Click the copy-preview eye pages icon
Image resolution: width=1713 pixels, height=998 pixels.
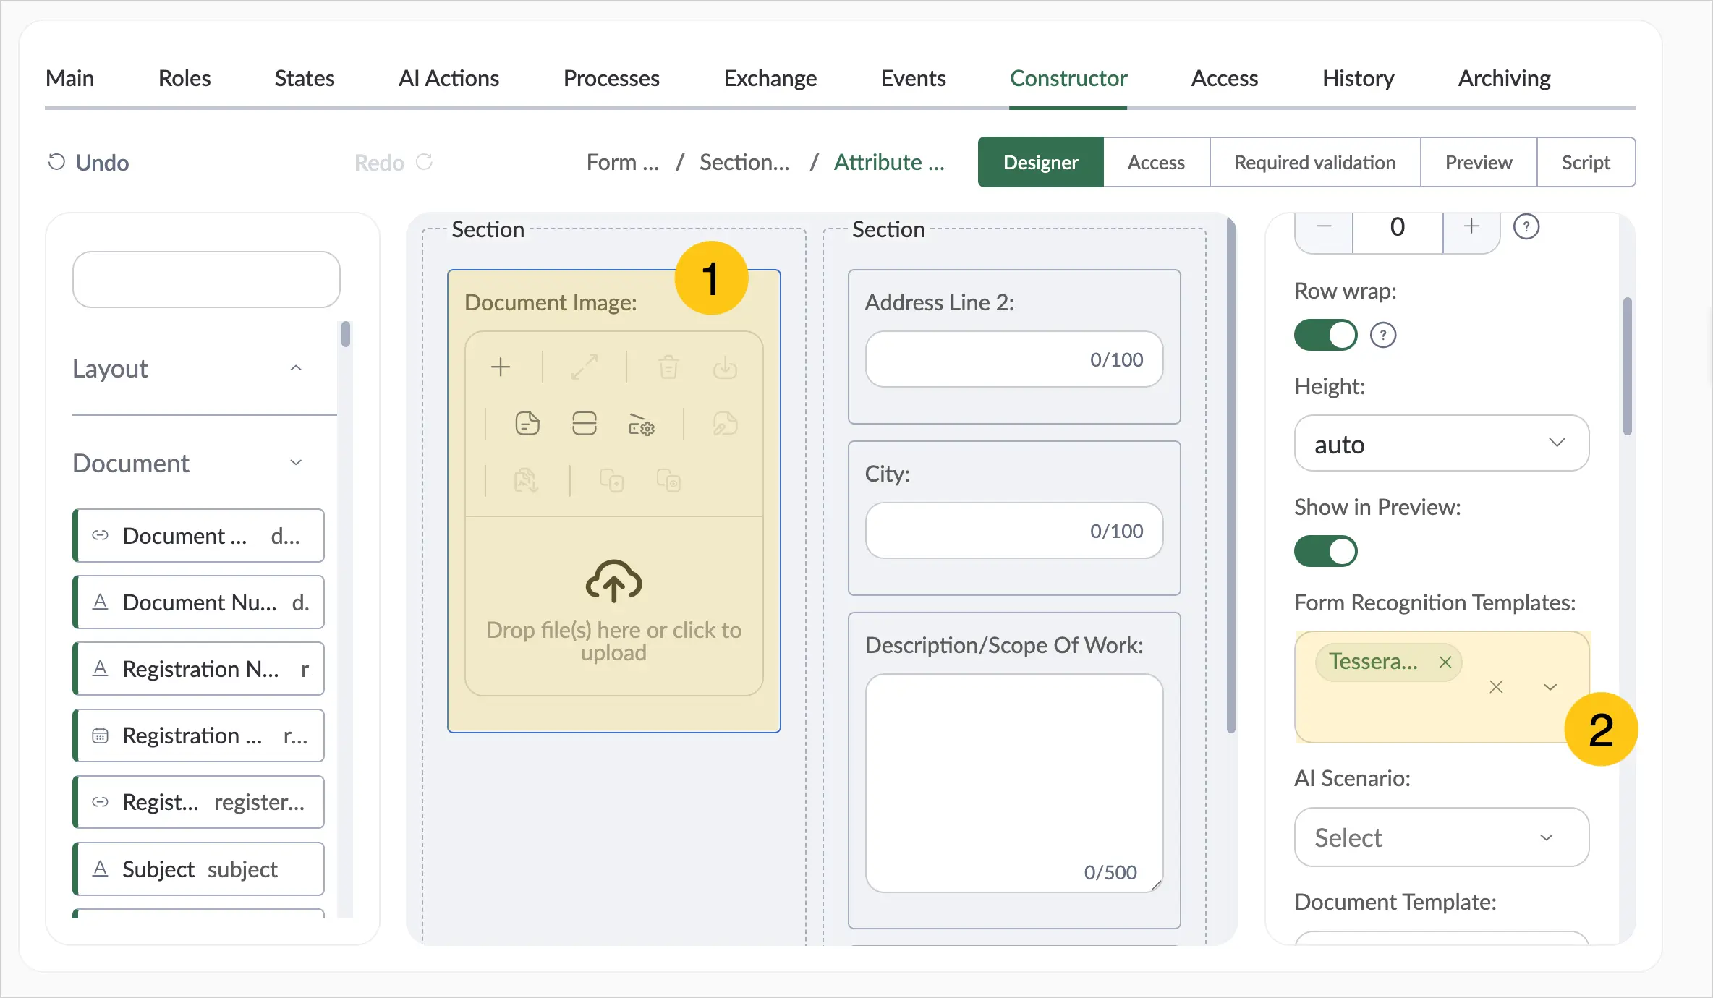(x=668, y=480)
